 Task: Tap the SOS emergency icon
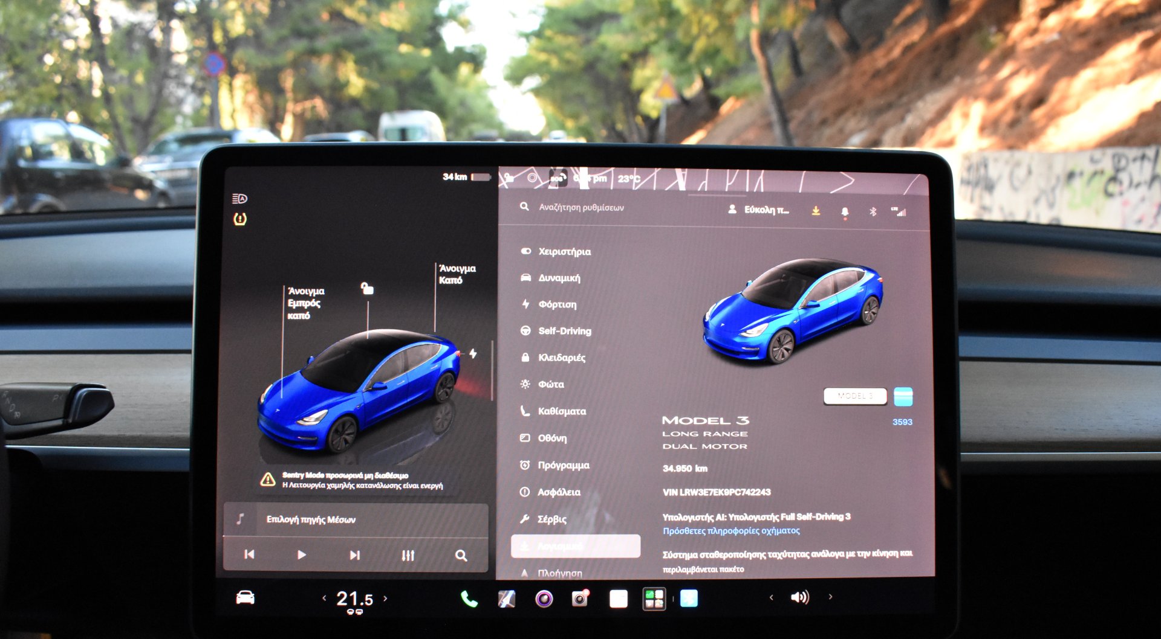click(x=558, y=178)
